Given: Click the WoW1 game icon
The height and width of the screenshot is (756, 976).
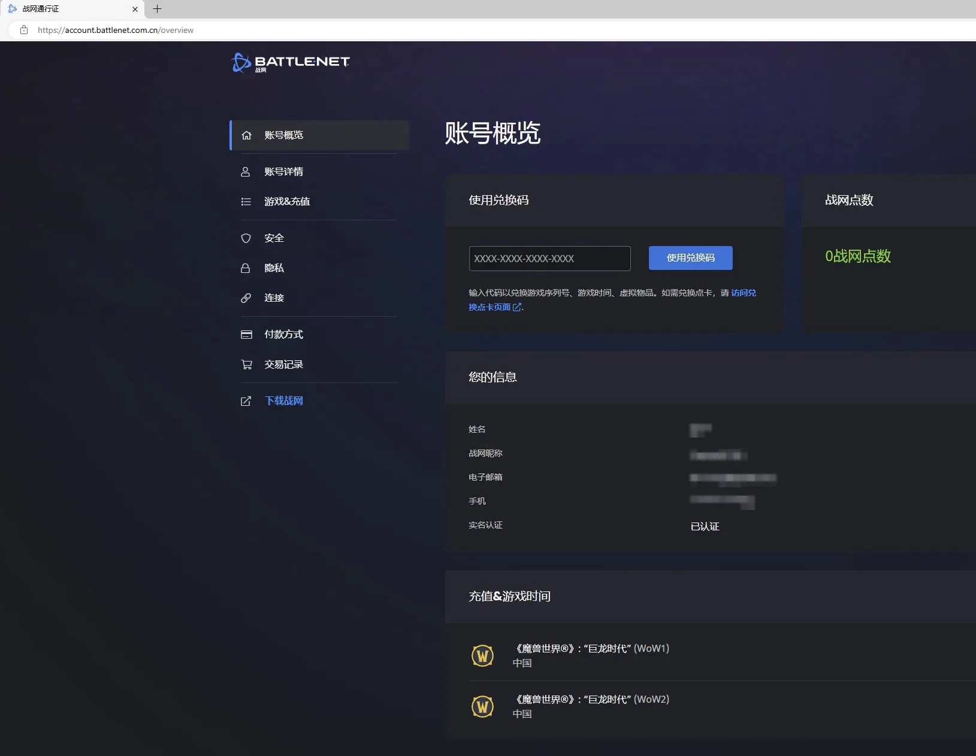Looking at the screenshot, I should pos(482,655).
